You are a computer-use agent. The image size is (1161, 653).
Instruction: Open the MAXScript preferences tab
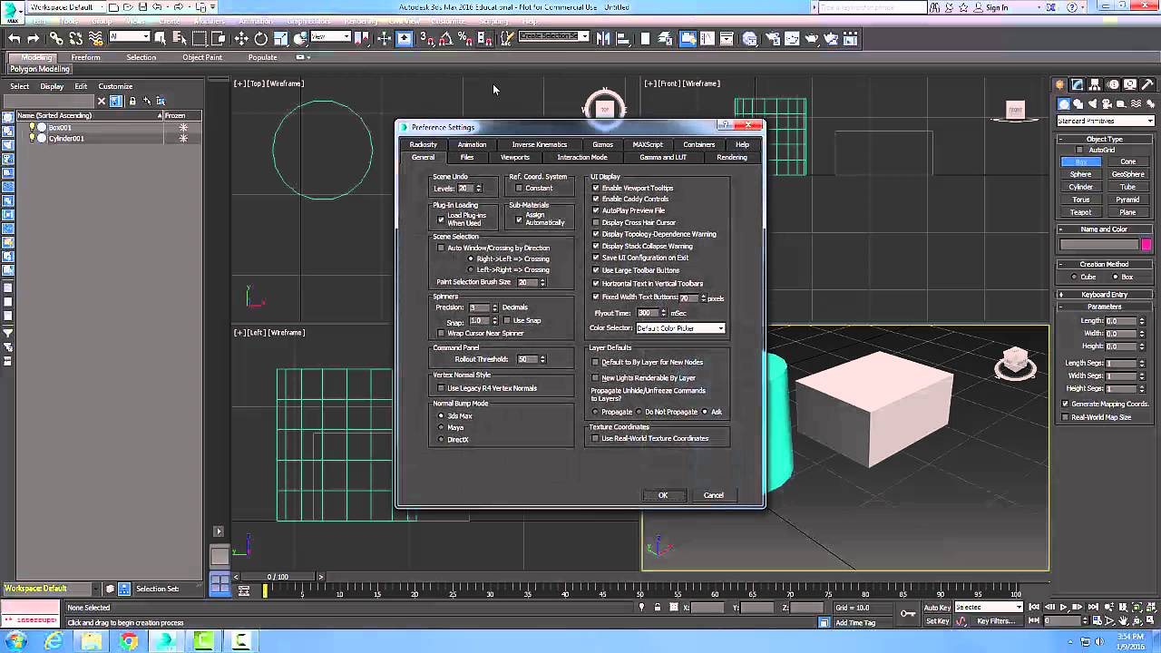tap(648, 144)
